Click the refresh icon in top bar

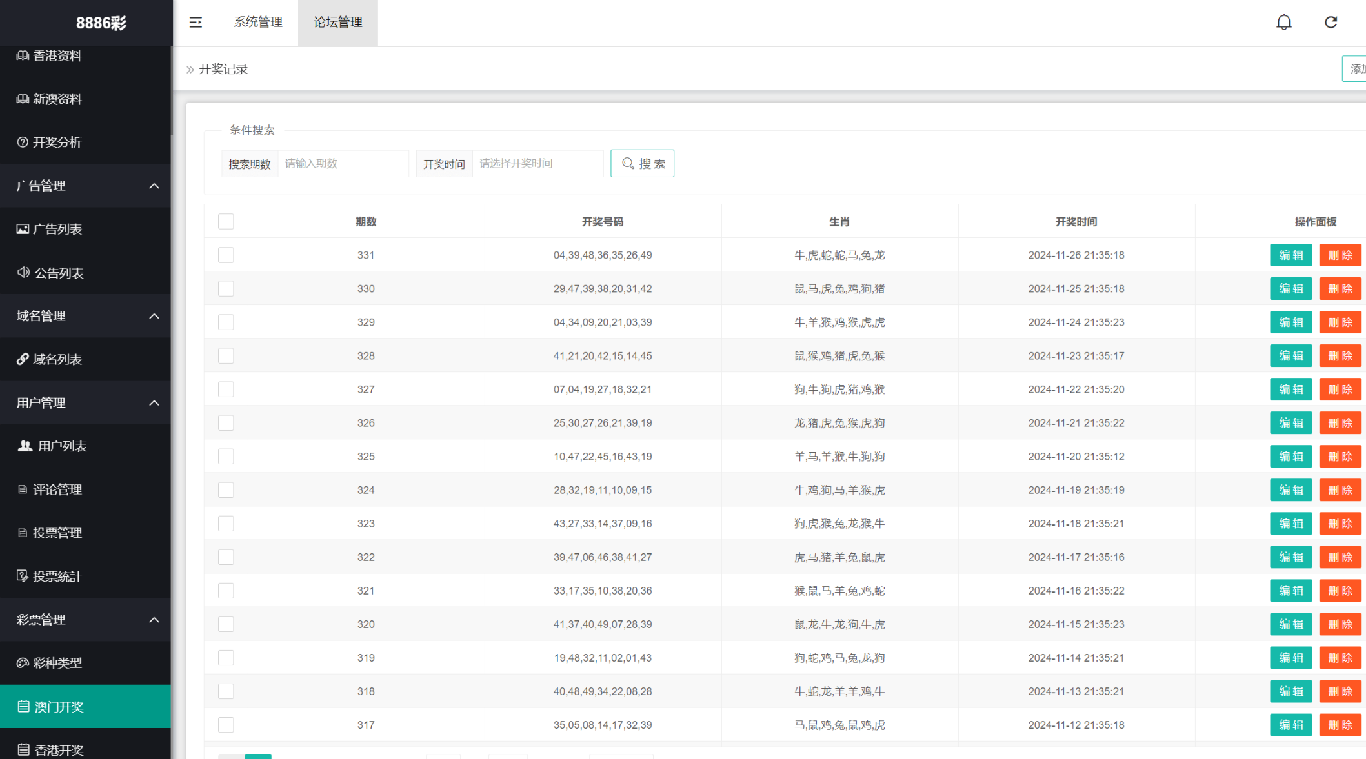coord(1331,23)
